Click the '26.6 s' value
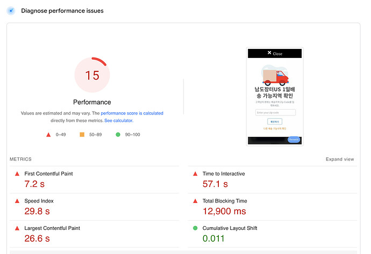 click(37, 238)
